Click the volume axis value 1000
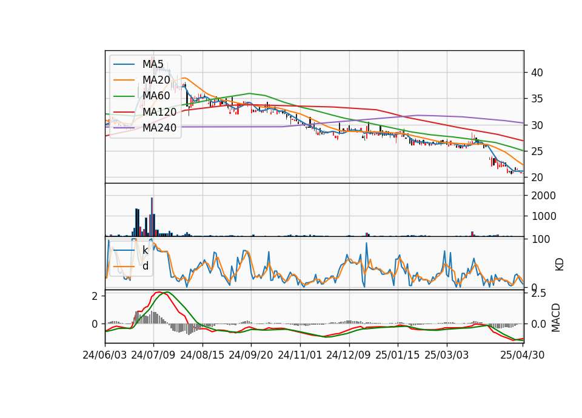 (x=543, y=217)
